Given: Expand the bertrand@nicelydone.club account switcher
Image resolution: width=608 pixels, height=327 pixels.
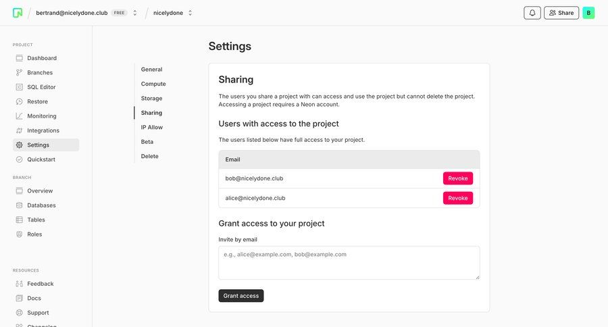Looking at the screenshot, I should 134,13.
